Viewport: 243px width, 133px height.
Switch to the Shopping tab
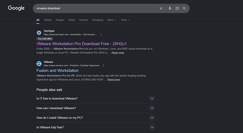click(x=98, y=20)
